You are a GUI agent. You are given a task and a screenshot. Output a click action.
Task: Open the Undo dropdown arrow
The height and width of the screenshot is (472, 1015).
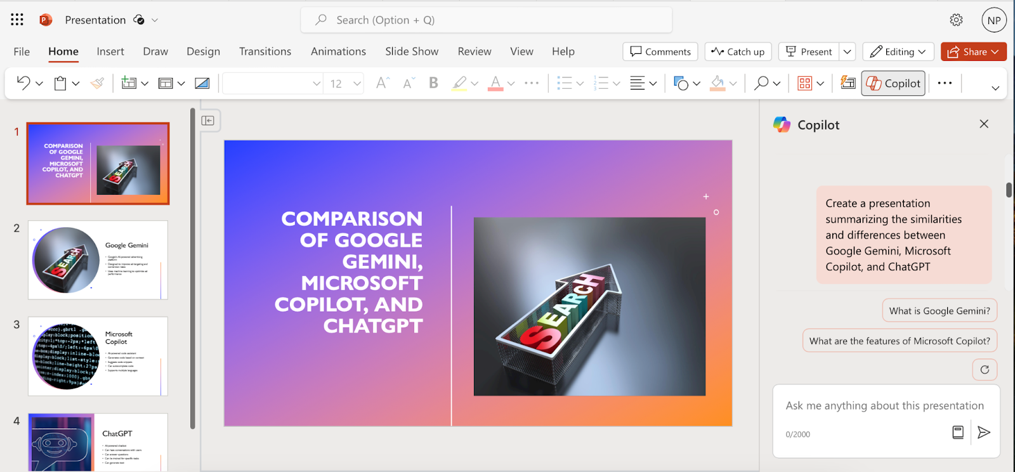click(x=39, y=84)
